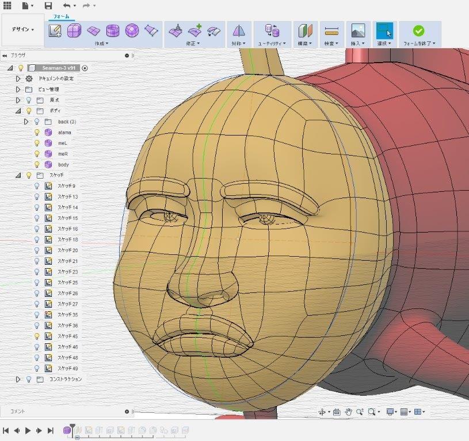This screenshot has height=441, width=469.
Task: Click the Mirror symmetry icon
Action: 238,31
